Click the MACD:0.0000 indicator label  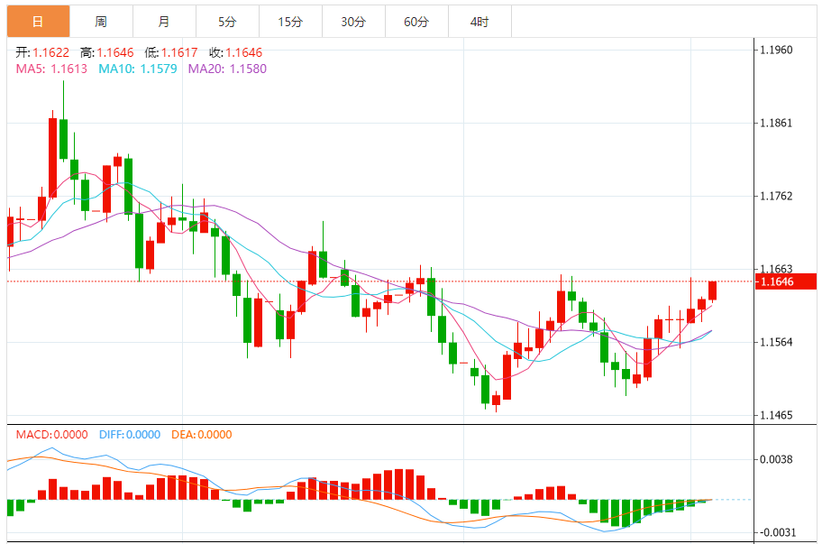[x=52, y=434]
